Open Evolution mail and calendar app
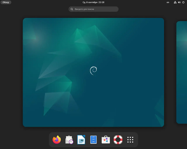187x149 pixels. 69,140
